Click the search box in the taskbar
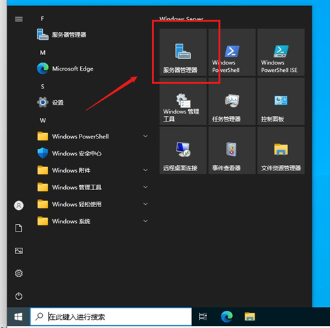 click(111, 316)
